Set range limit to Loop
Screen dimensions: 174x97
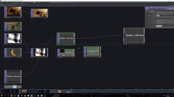[x=68, y=92]
